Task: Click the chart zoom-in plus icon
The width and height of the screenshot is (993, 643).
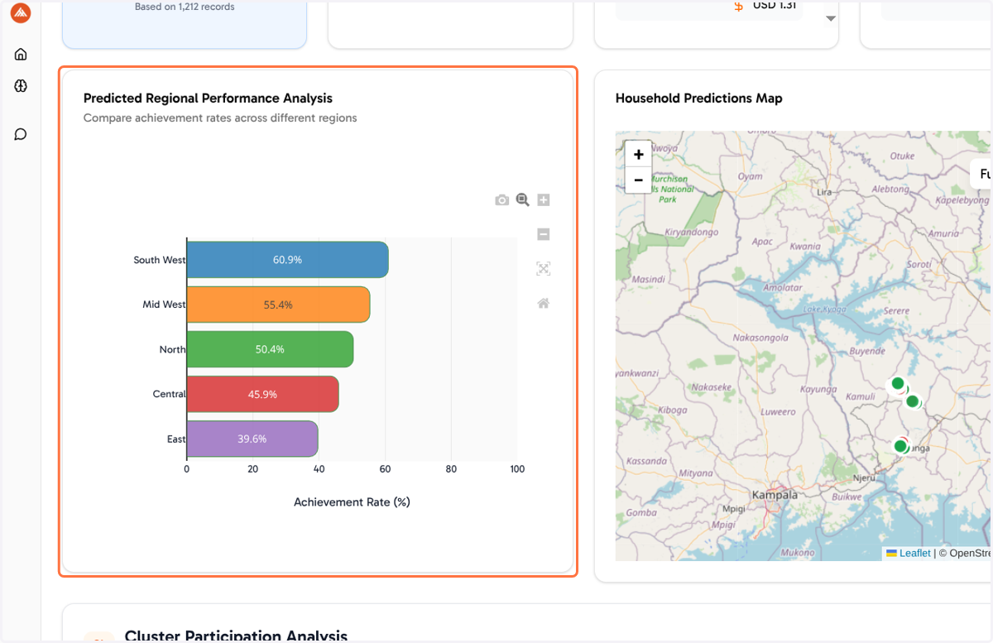Action: (544, 199)
